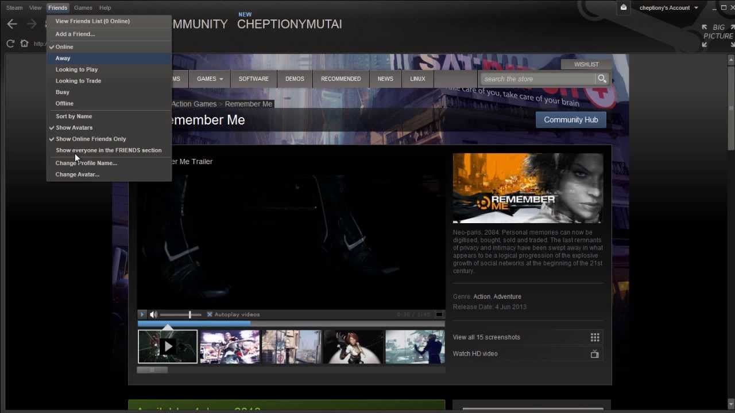Click the screenshots grid icon

(595, 337)
